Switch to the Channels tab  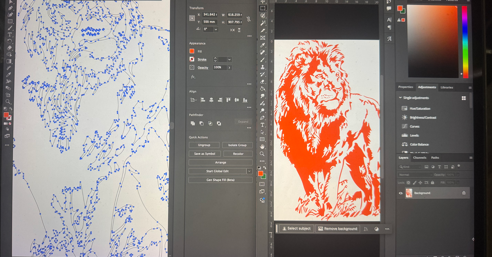tap(419, 158)
